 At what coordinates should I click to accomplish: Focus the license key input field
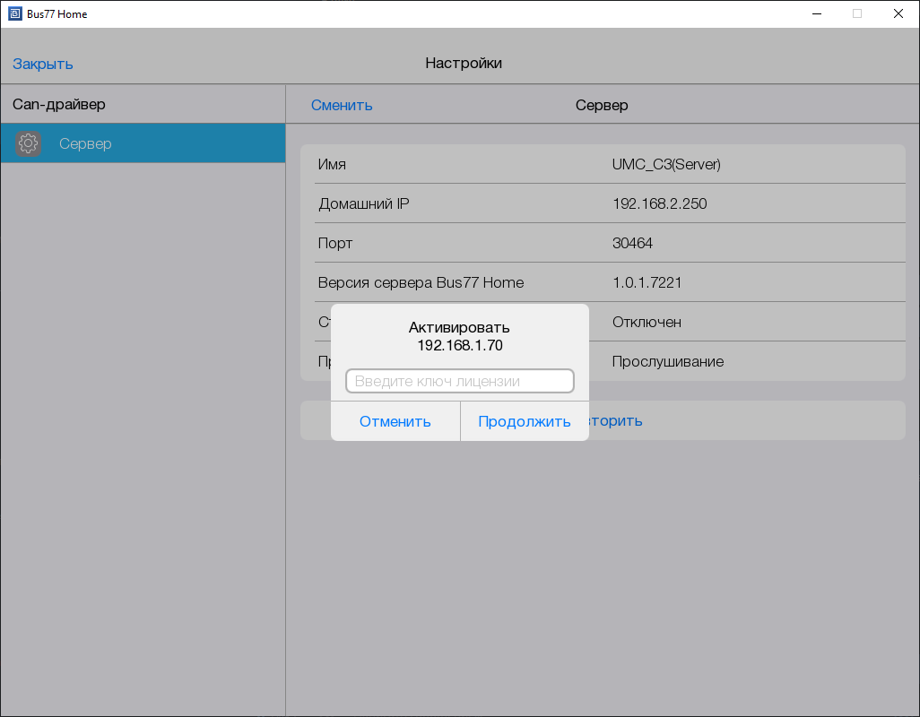pos(459,381)
